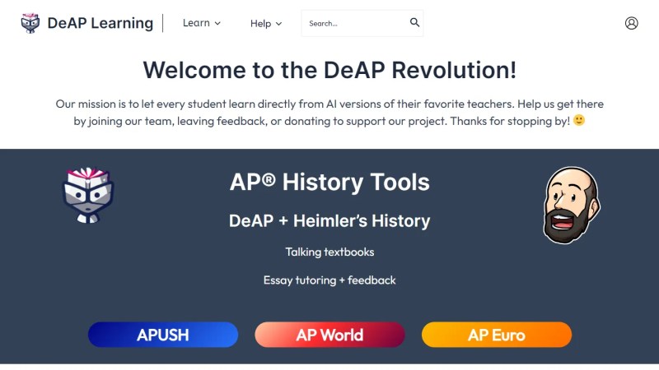Screen dimensions: 659x370
Task: Expand the Help dropdown menu
Action: point(265,24)
